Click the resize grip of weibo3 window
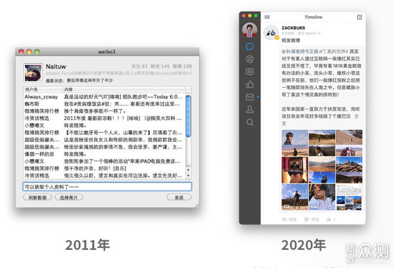Image resolution: width=394 pixels, height=268 pixels. pyautogui.click(x=197, y=205)
